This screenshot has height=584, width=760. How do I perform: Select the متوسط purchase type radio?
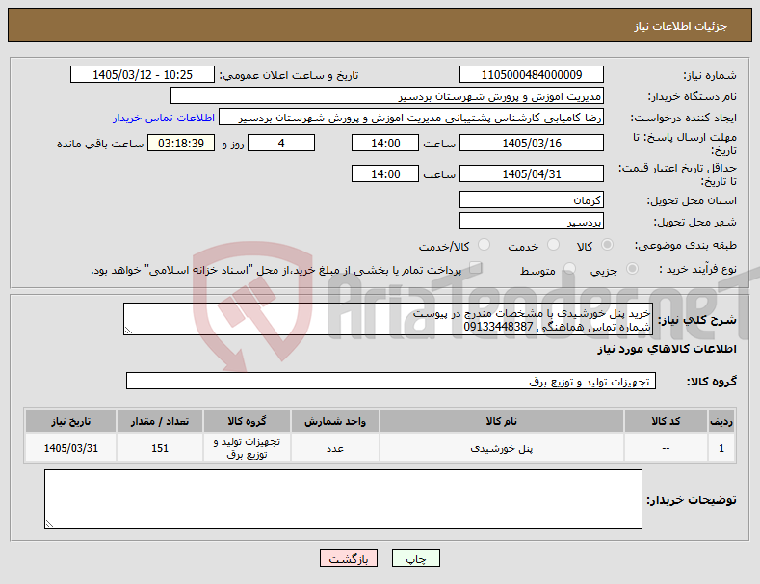(x=569, y=269)
